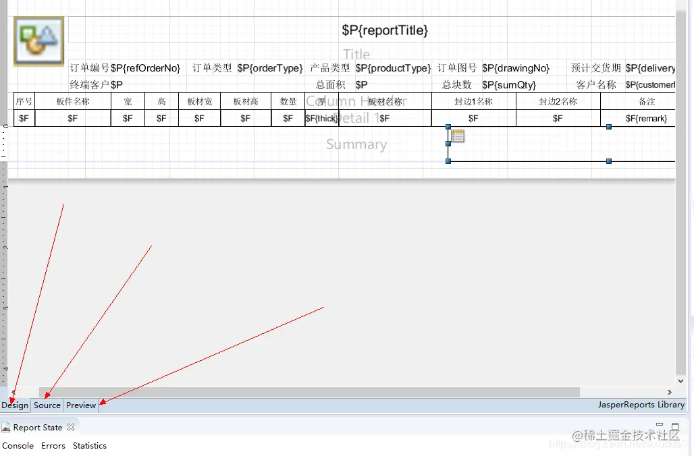Open the Console tab in Report State
694x456 pixels.
[18, 445]
